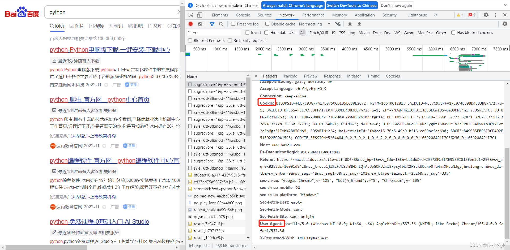Screen dimensions: 510x250
Task: Filter requests by JS type
Action: coord(333,33)
